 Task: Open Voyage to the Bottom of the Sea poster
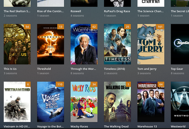pyautogui.click(x=51, y=102)
